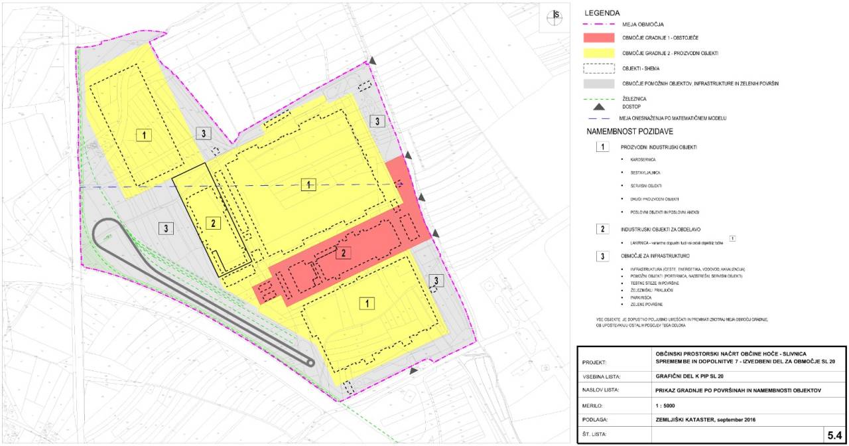Click numbered box 1 beside PROIZVODNI INDUSTRIJSKI OBJEKTI
This screenshot has height=446, width=849.
(x=602, y=147)
